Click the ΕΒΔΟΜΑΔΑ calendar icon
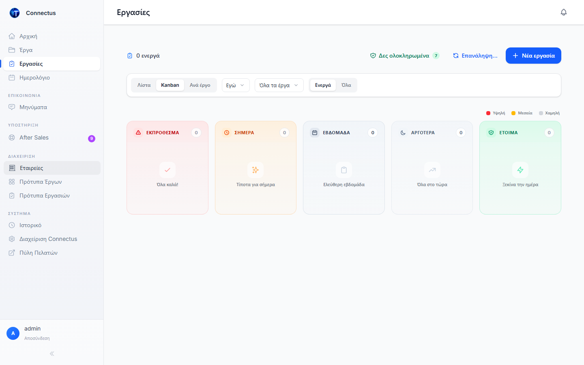This screenshot has width=584, height=365. click(x=315, y=133)
